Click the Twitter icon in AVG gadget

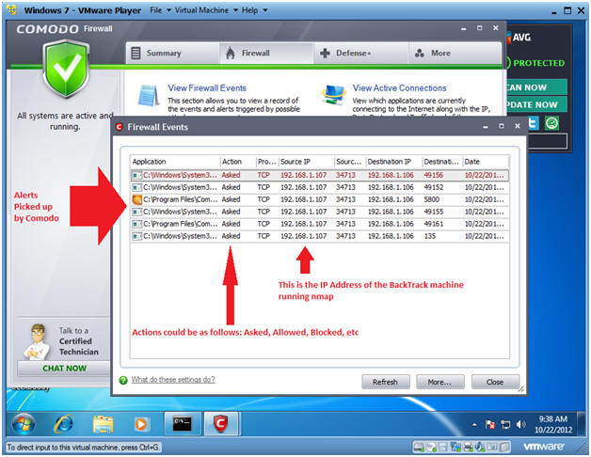[534, 123]
